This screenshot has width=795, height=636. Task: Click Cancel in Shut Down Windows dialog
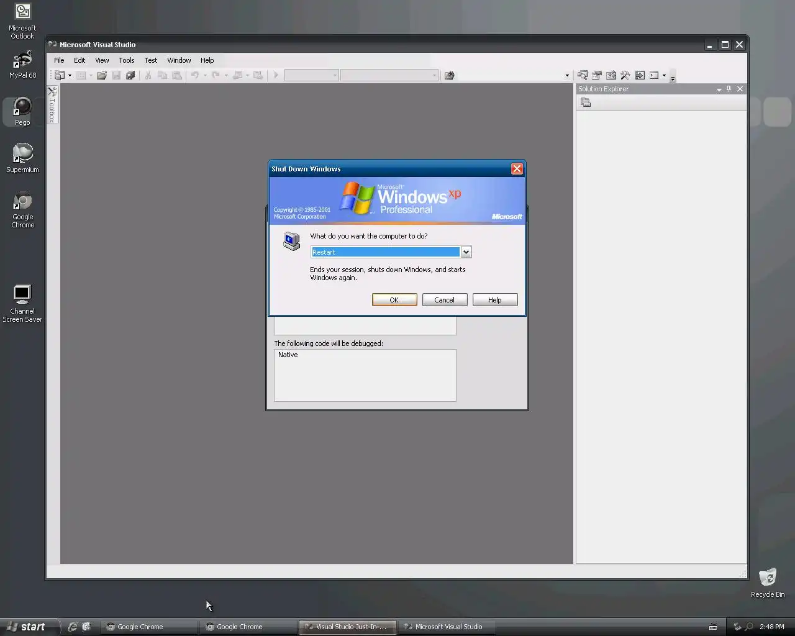pyautogui.click(x=445, y=300)
